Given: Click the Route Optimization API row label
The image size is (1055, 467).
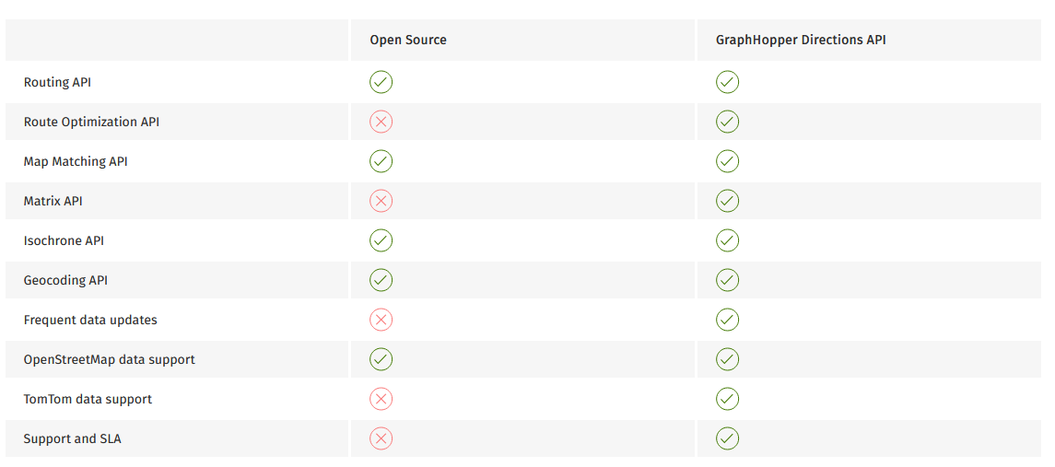Looking at the screenshot, I should coord(91,122).
